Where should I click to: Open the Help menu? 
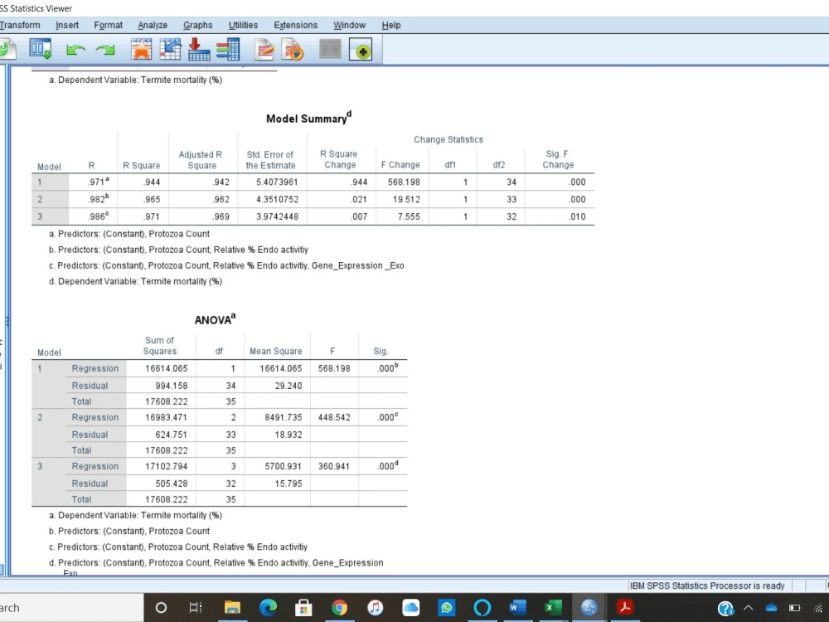click(391, 25)
